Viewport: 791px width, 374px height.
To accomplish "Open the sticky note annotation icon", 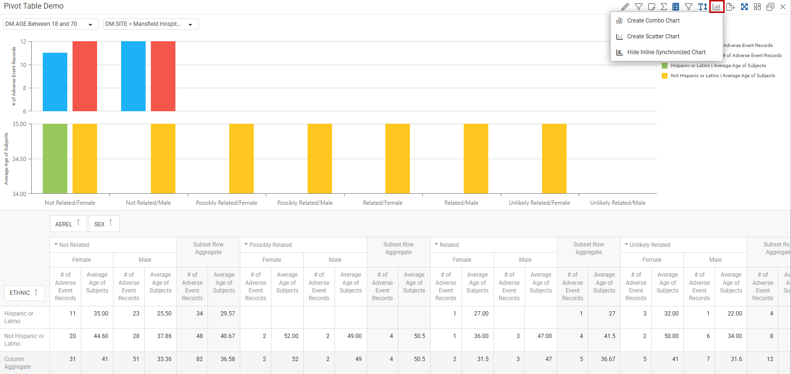I will click(x=652, y=7).
